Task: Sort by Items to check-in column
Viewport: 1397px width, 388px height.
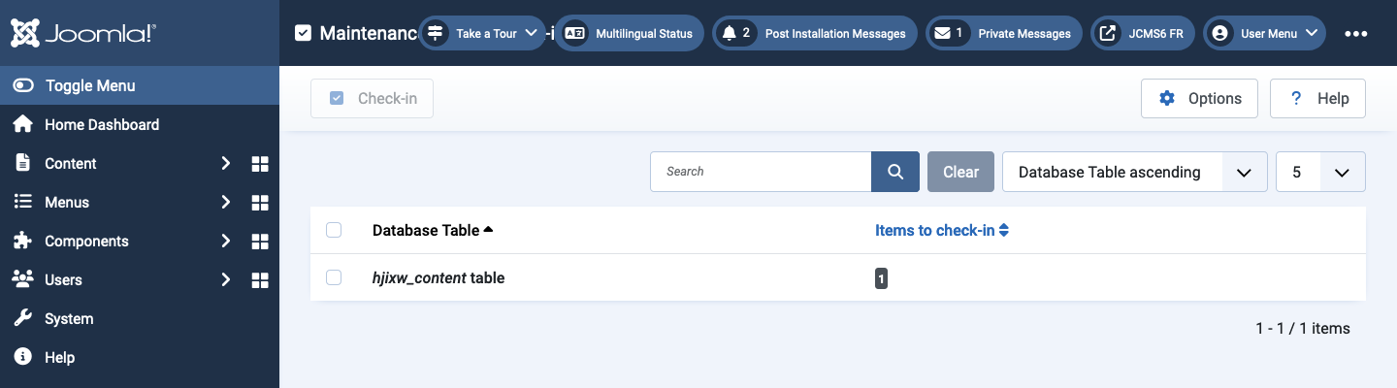Action: point(942,230)
